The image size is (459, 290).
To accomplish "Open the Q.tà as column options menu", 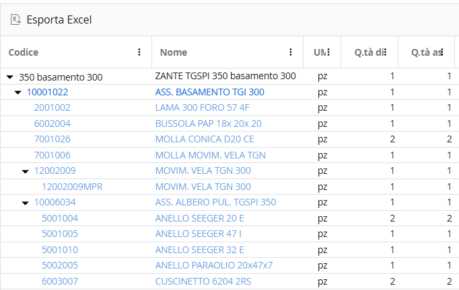I will click(x=442, y=52).
